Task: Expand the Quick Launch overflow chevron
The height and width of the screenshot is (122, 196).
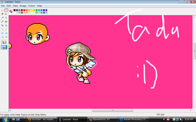Action: tap(24, 118)
